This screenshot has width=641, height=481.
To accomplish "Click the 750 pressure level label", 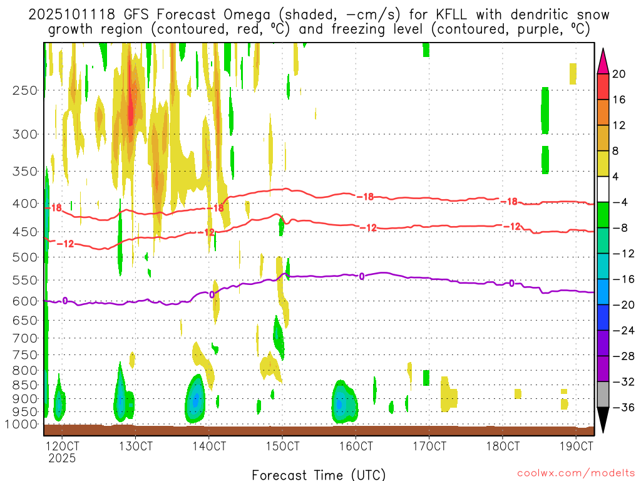I will (x=25, y=355).
